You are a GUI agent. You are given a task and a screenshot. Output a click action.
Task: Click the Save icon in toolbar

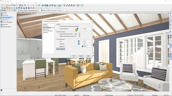click(7, 5)
